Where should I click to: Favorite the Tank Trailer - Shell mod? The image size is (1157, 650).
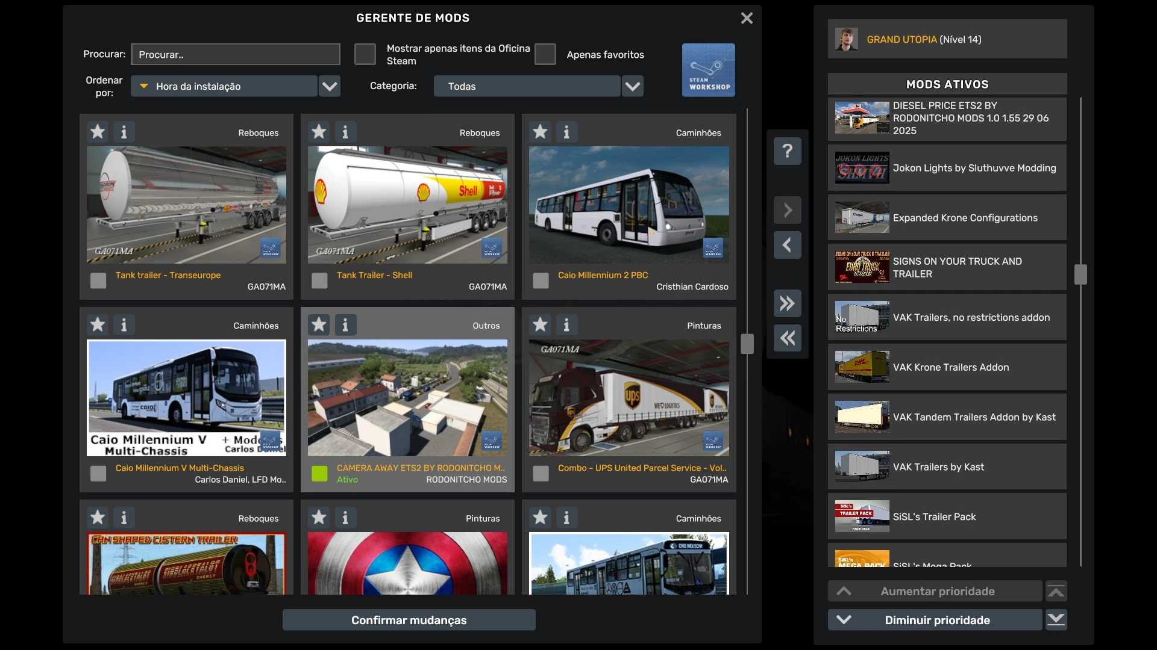319,132
